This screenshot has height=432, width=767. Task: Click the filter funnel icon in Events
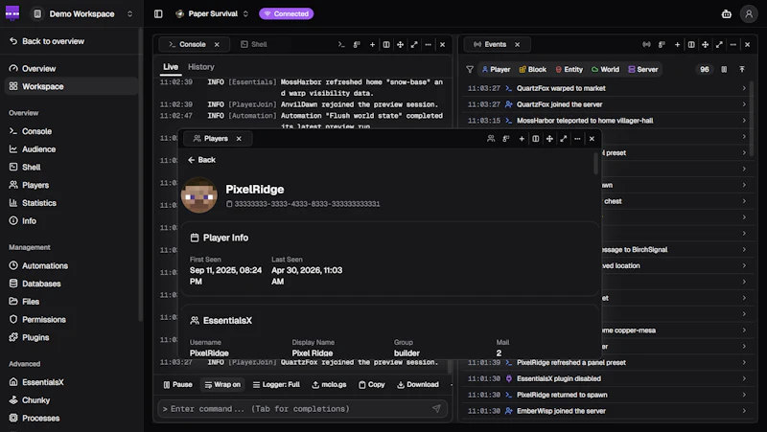470,69
